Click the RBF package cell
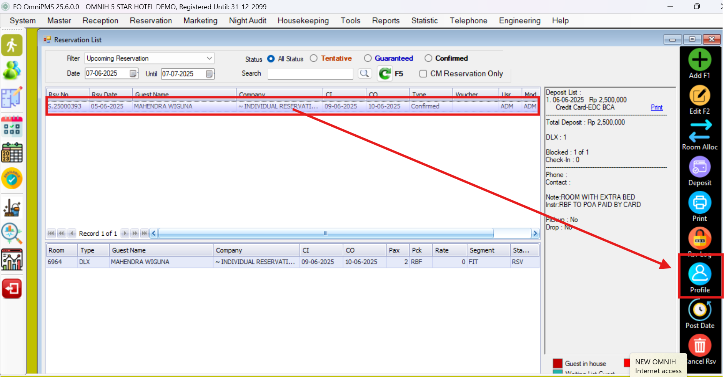Viewport: 724px width, 377px height. [421, 262]
